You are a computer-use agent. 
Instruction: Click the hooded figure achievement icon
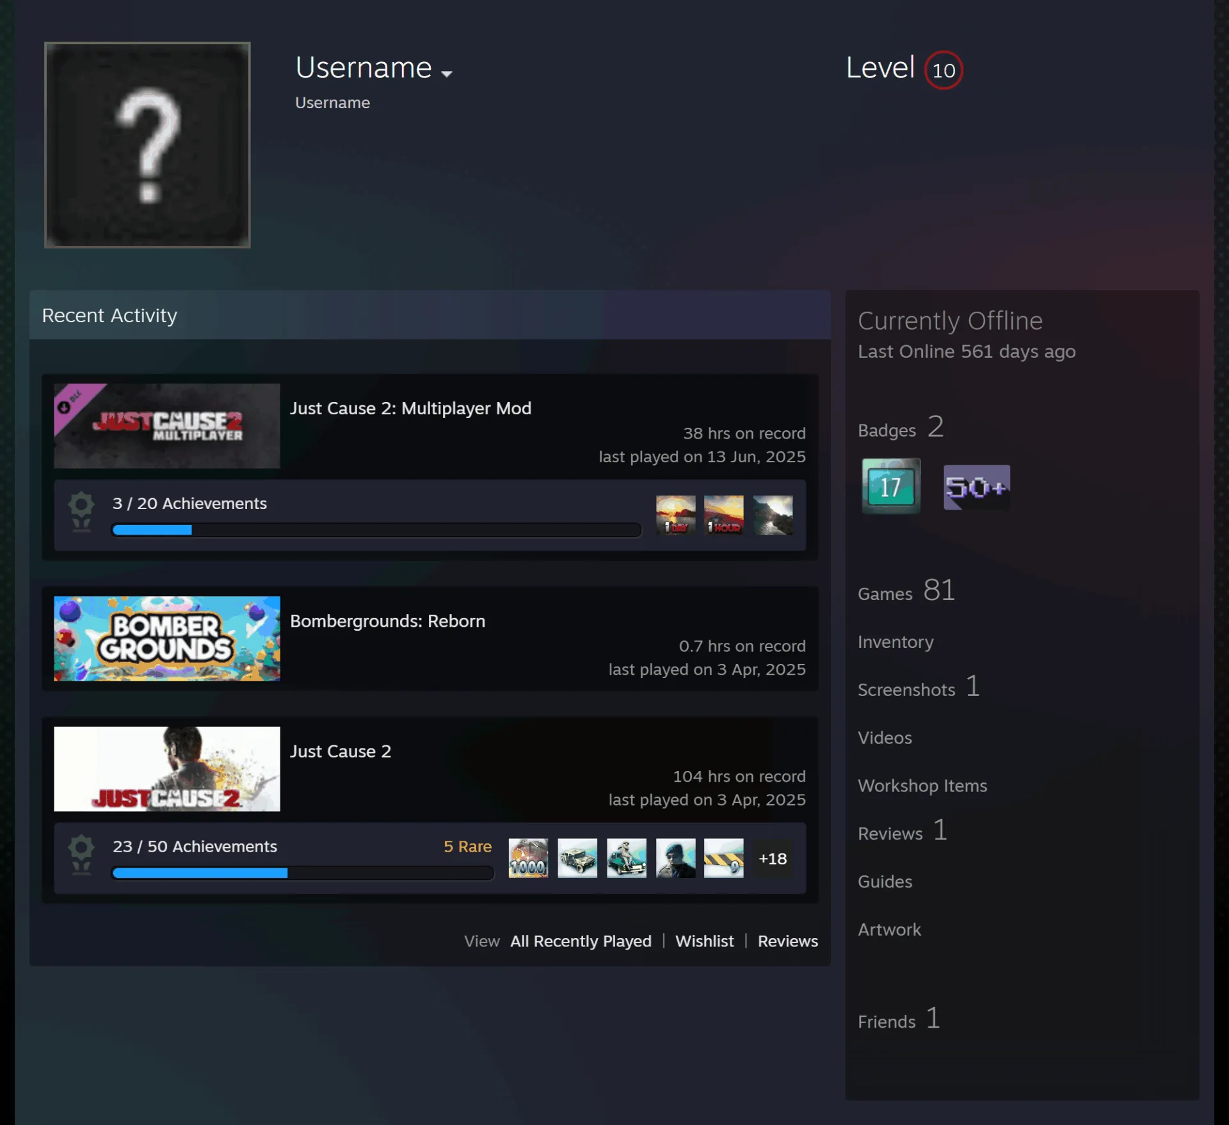point(676,858)
